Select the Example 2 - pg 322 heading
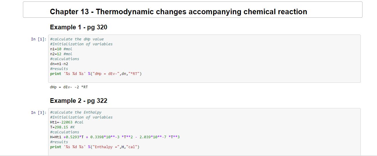The image size is (377, 156). [x=78, y=101]
